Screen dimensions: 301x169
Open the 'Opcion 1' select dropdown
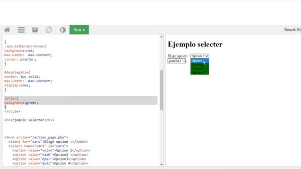pos(199,56)
